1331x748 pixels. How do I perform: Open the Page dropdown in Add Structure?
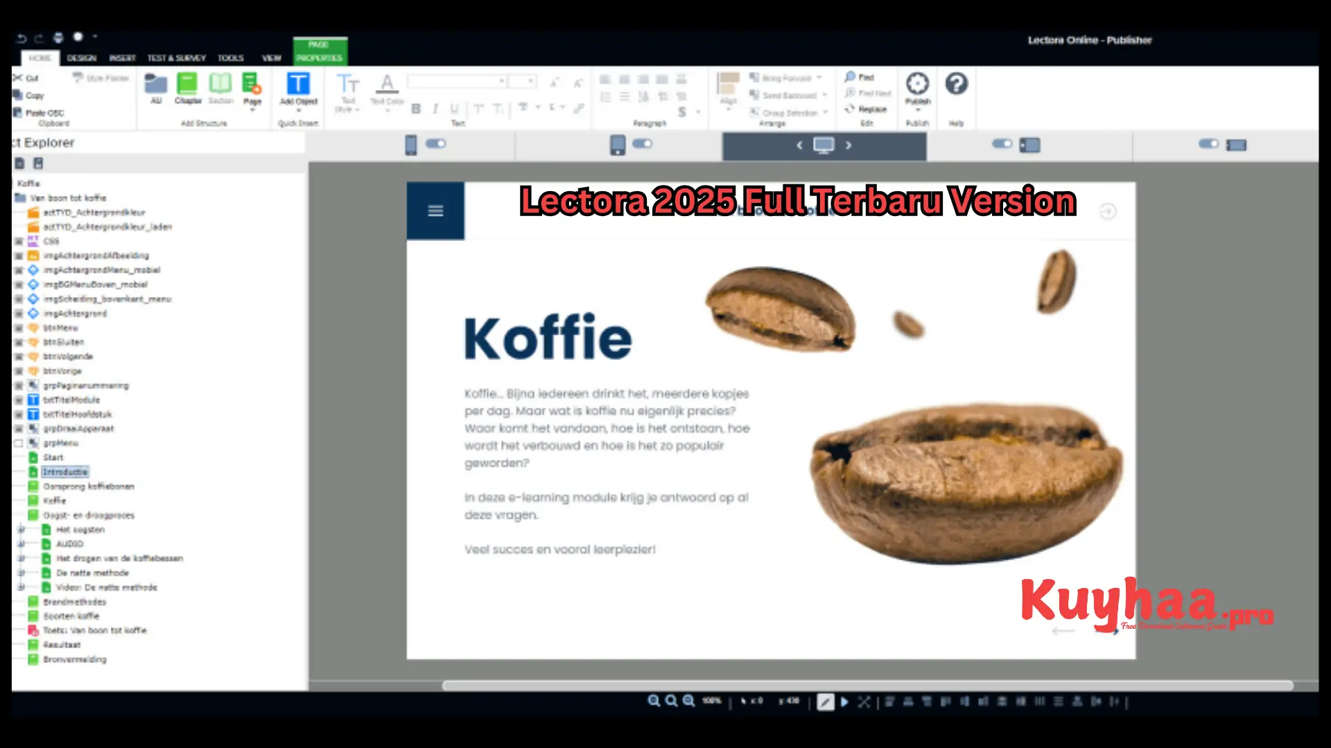(252, 109)
